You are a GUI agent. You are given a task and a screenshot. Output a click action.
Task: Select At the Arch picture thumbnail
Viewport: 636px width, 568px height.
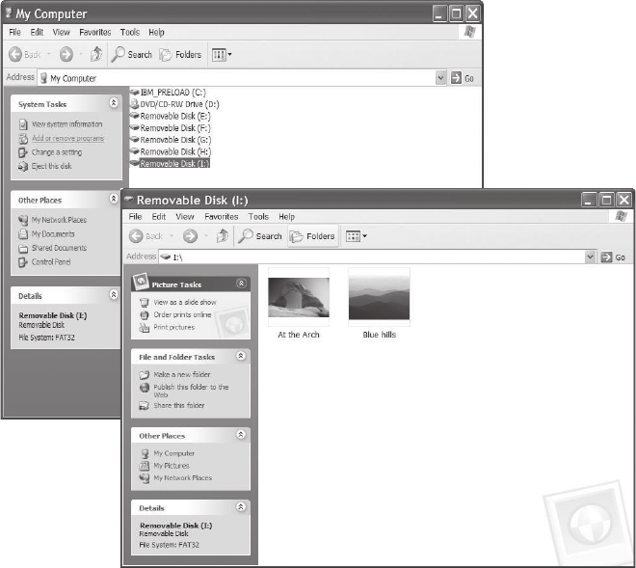(x=299, y=297)
